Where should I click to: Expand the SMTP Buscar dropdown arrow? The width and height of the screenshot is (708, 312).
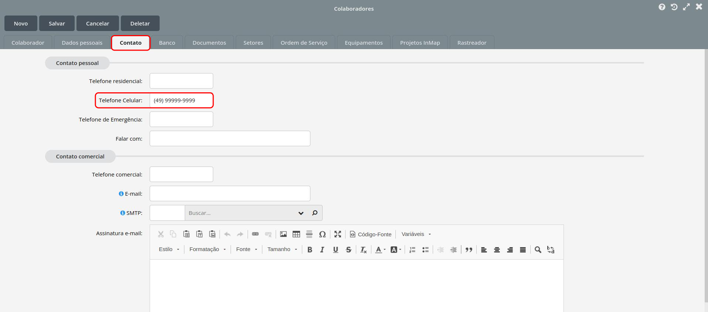[301, 213]
